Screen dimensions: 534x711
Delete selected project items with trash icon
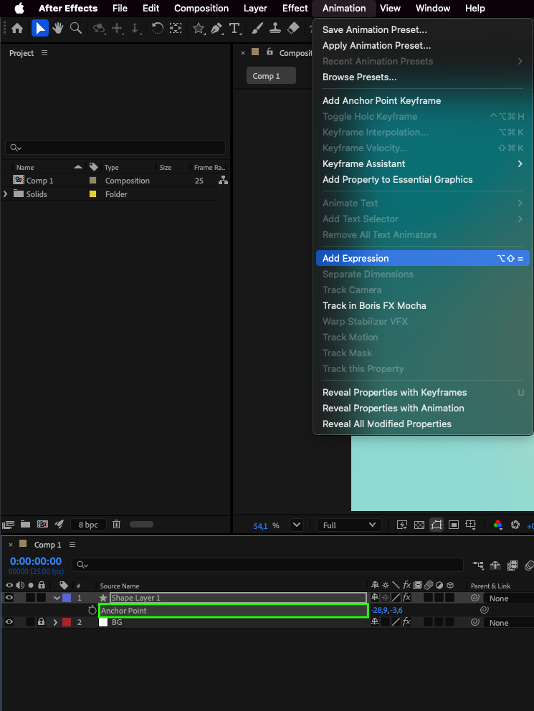(117, 524)
